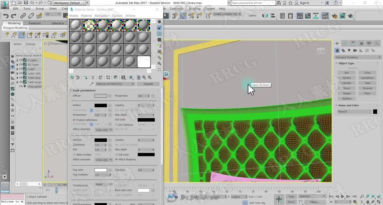Click the Diffuse color swatch

point(101,96)
